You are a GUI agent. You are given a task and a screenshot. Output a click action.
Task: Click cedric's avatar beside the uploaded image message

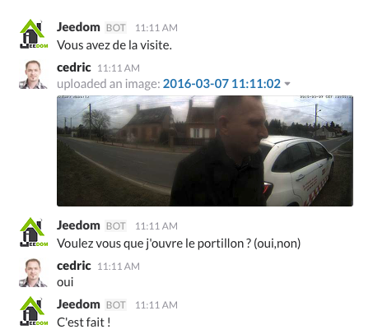(33, 75)
